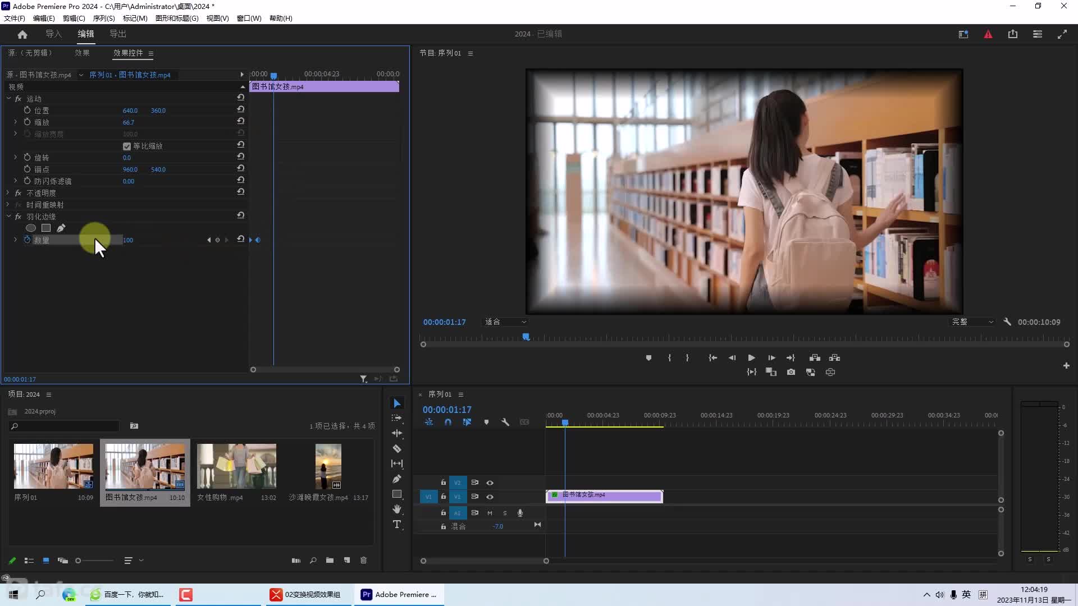Switch to the 导出 tab
The height and width of the screenshot is (606, 1078).
[x=118, y=34]
